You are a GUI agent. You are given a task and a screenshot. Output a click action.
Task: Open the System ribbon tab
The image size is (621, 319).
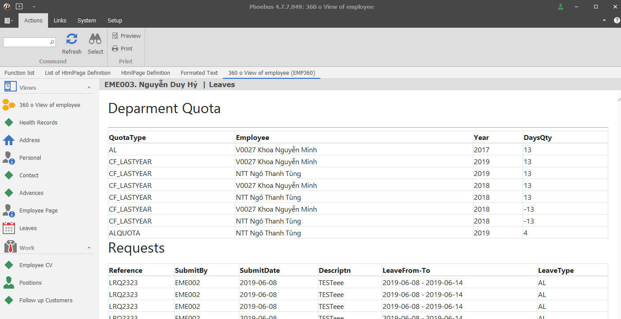(87, 20)
